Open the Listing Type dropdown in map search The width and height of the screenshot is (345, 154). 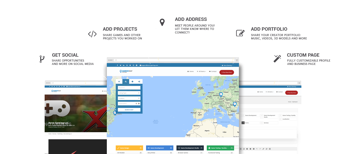point(129,93)
